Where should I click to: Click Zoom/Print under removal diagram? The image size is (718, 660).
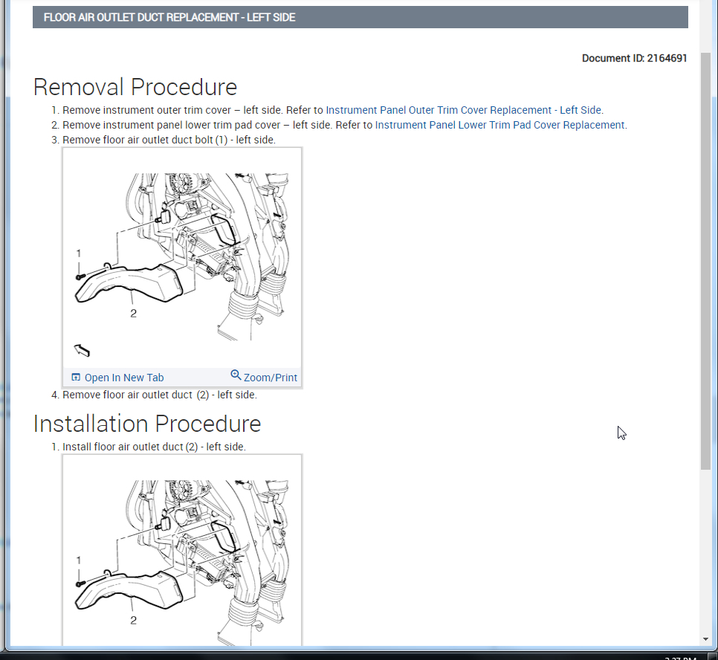click(x=270, y=378)
